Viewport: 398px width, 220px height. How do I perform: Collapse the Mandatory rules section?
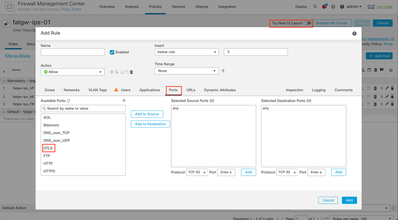coord(4,81)
